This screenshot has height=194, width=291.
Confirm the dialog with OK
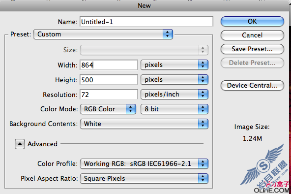click(252, 21)
